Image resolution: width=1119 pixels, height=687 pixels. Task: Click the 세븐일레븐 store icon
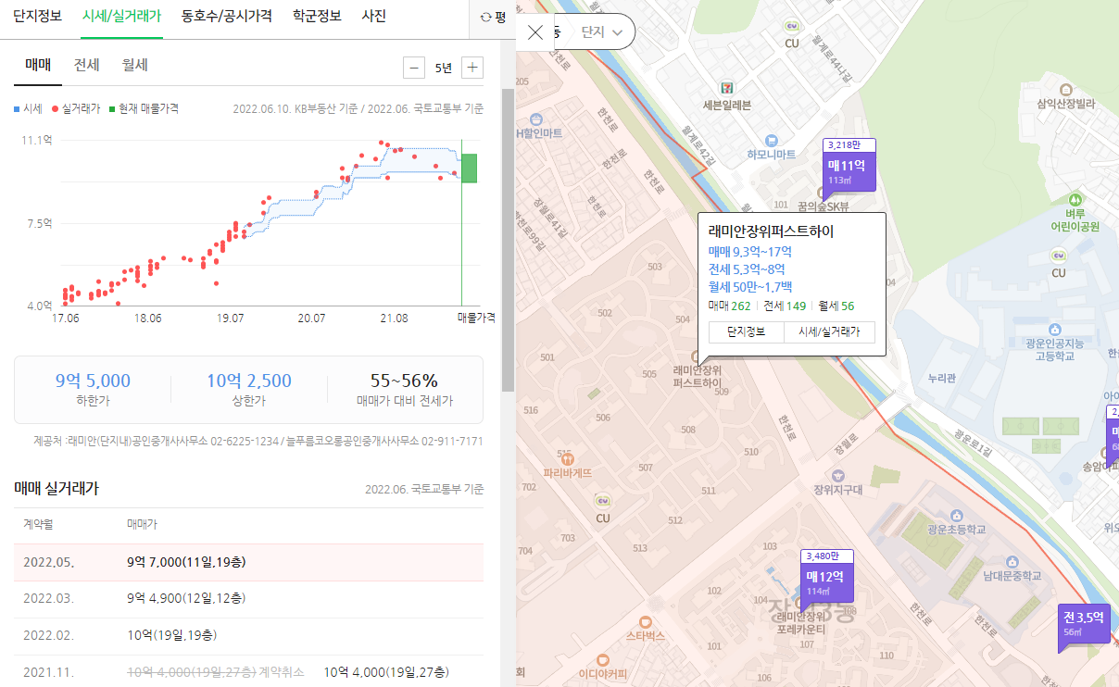tap(727, 86)
